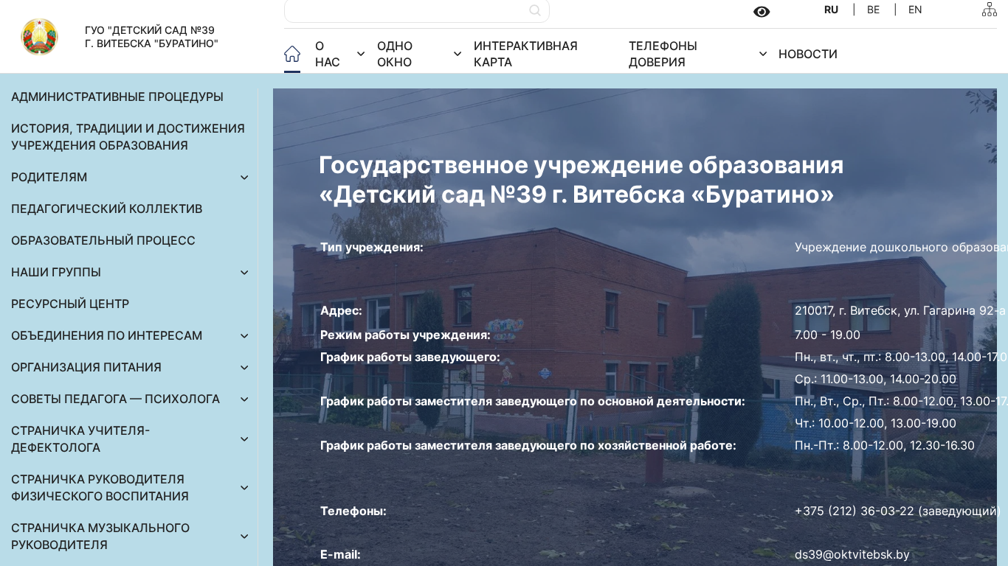Image resolution: width=1008 pixels, height=566 pixels.
Task: Click into the search input field
Action: click(x=406, y=10)
